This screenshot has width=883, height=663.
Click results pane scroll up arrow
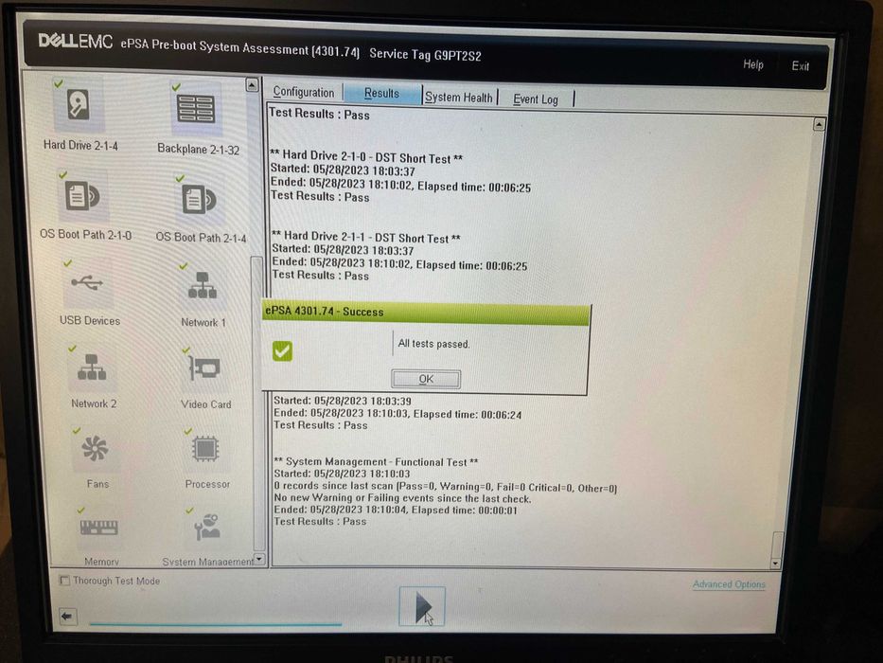820,124
